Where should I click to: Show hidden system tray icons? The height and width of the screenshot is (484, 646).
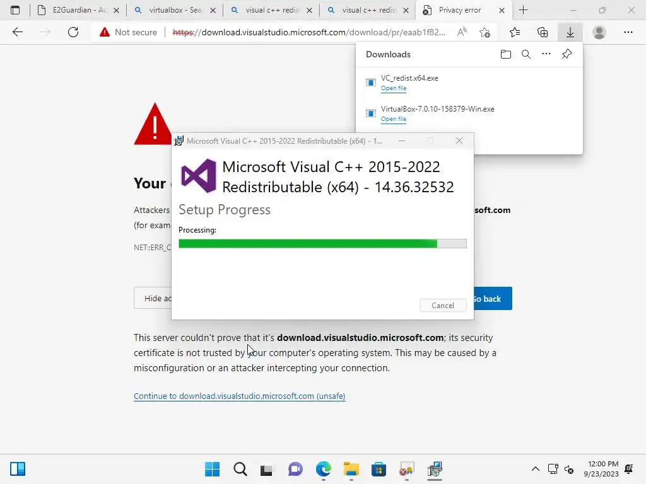click(535, 469)
